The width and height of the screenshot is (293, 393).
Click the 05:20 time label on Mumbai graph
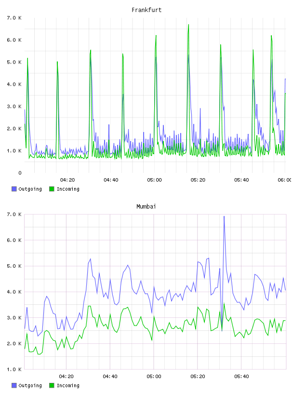198,377
